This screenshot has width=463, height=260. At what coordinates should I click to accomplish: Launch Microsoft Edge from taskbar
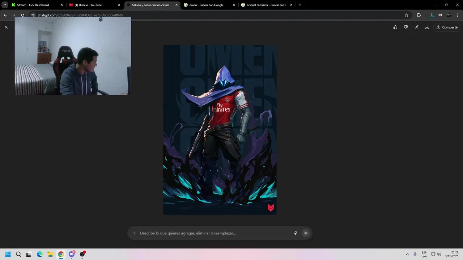(x=40, y=254)
